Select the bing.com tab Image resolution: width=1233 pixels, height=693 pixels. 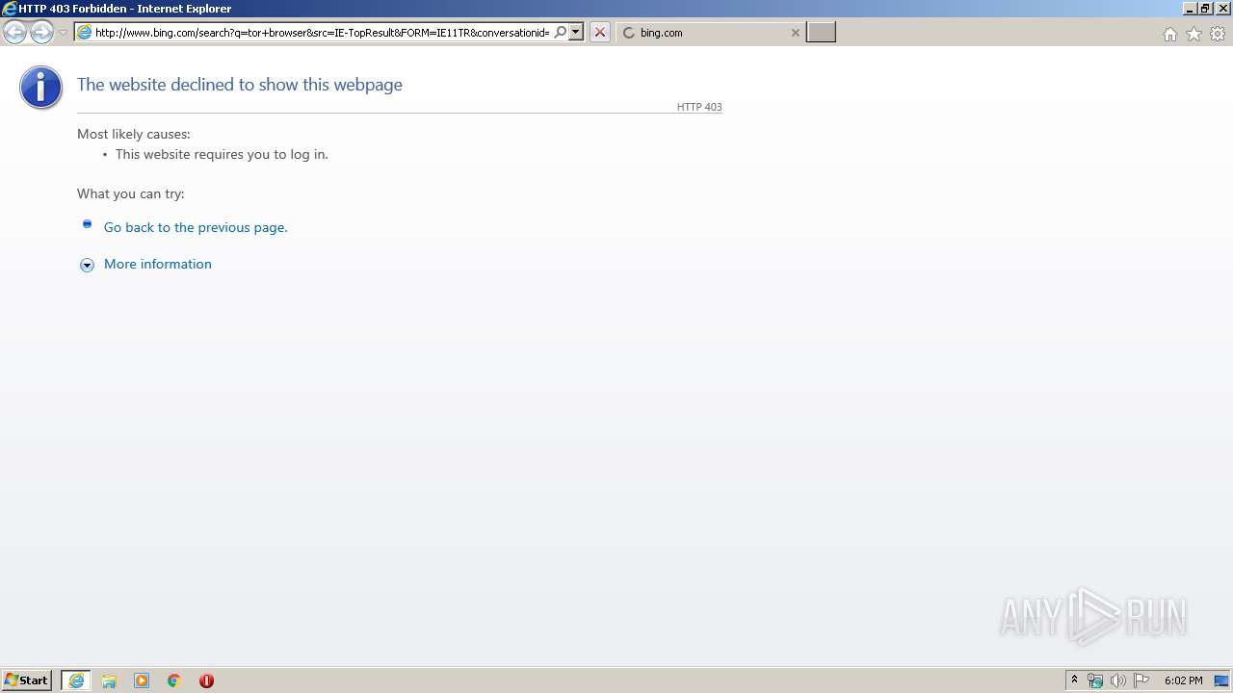[711, 33]
